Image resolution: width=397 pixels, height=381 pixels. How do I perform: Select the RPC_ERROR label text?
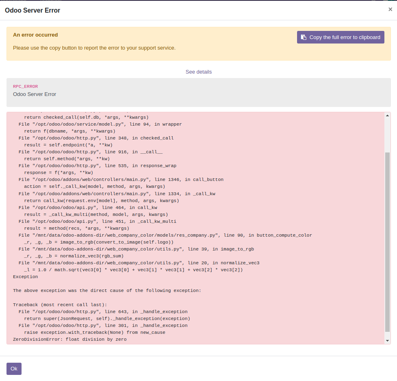pos(25,86)
